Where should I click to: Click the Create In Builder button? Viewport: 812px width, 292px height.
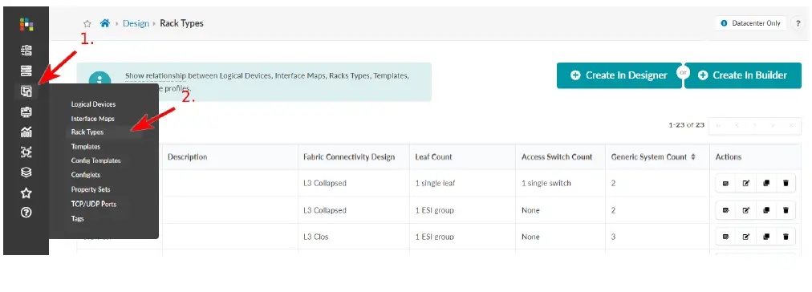[x=743, y=75]
